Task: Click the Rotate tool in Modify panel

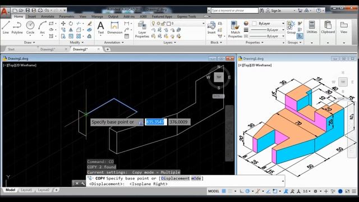Action: pyautogui.click(x=71, y=24)
